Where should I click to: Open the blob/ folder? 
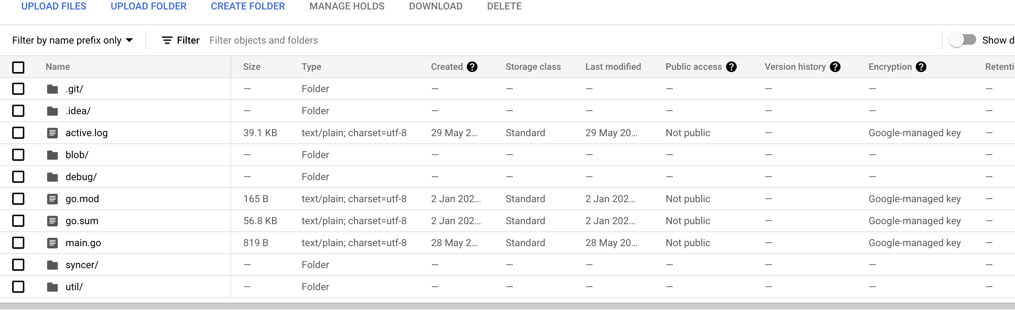click(77, 155)
